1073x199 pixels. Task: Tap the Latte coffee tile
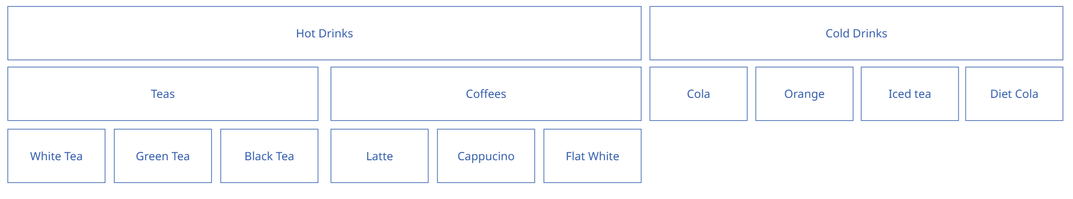pyautogui.click(x=379, y=156)
